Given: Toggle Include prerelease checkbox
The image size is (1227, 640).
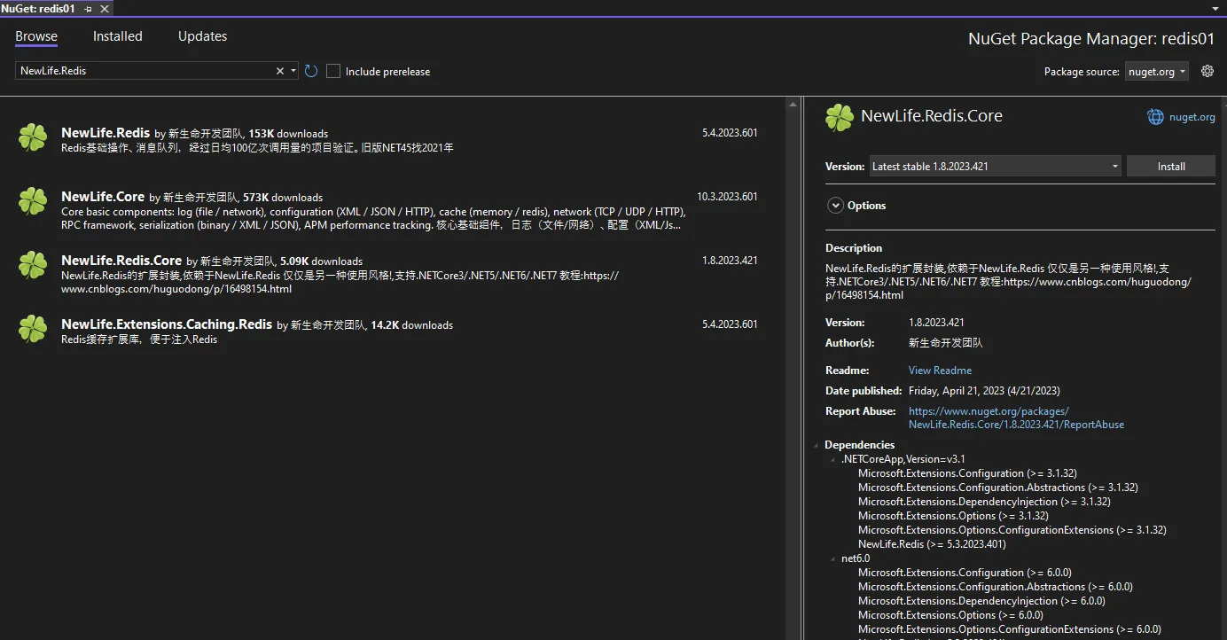Looking at the screenshot, I should [x=333, y=71].
